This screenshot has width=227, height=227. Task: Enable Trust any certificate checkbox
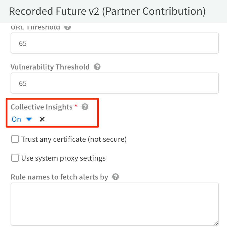point(15,139)
